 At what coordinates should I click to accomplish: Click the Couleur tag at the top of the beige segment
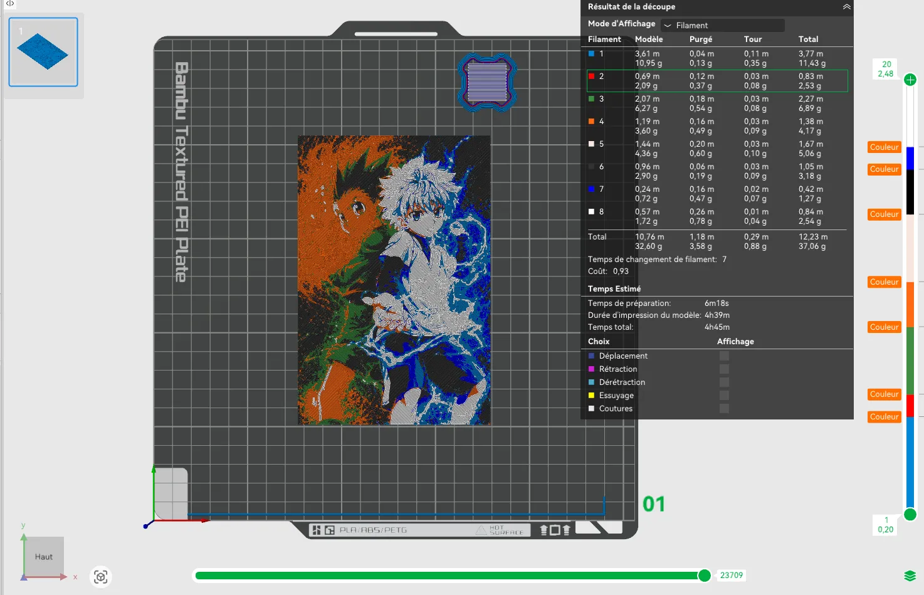[885, 214]
